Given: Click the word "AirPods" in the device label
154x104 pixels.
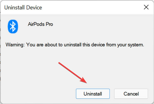Looking at the screenshot, I should coord(35,24).
